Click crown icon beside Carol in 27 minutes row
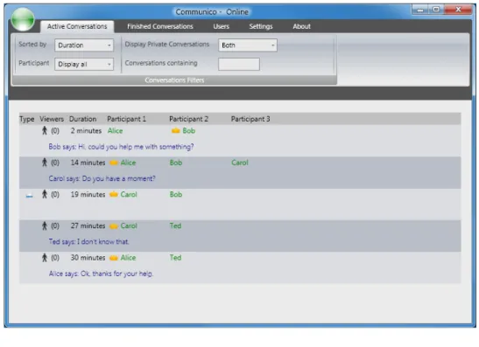Viewport: 479px width, 347px height. point(114,226)
